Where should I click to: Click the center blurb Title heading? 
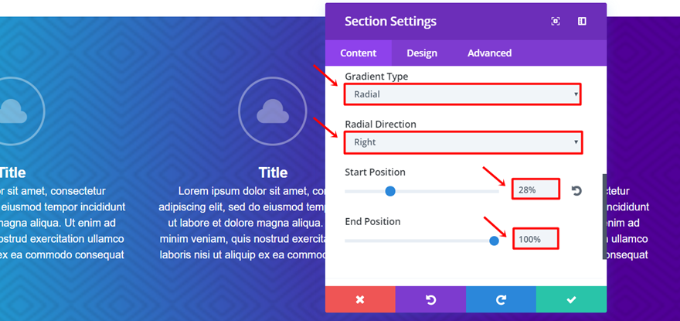pos(273,172)
